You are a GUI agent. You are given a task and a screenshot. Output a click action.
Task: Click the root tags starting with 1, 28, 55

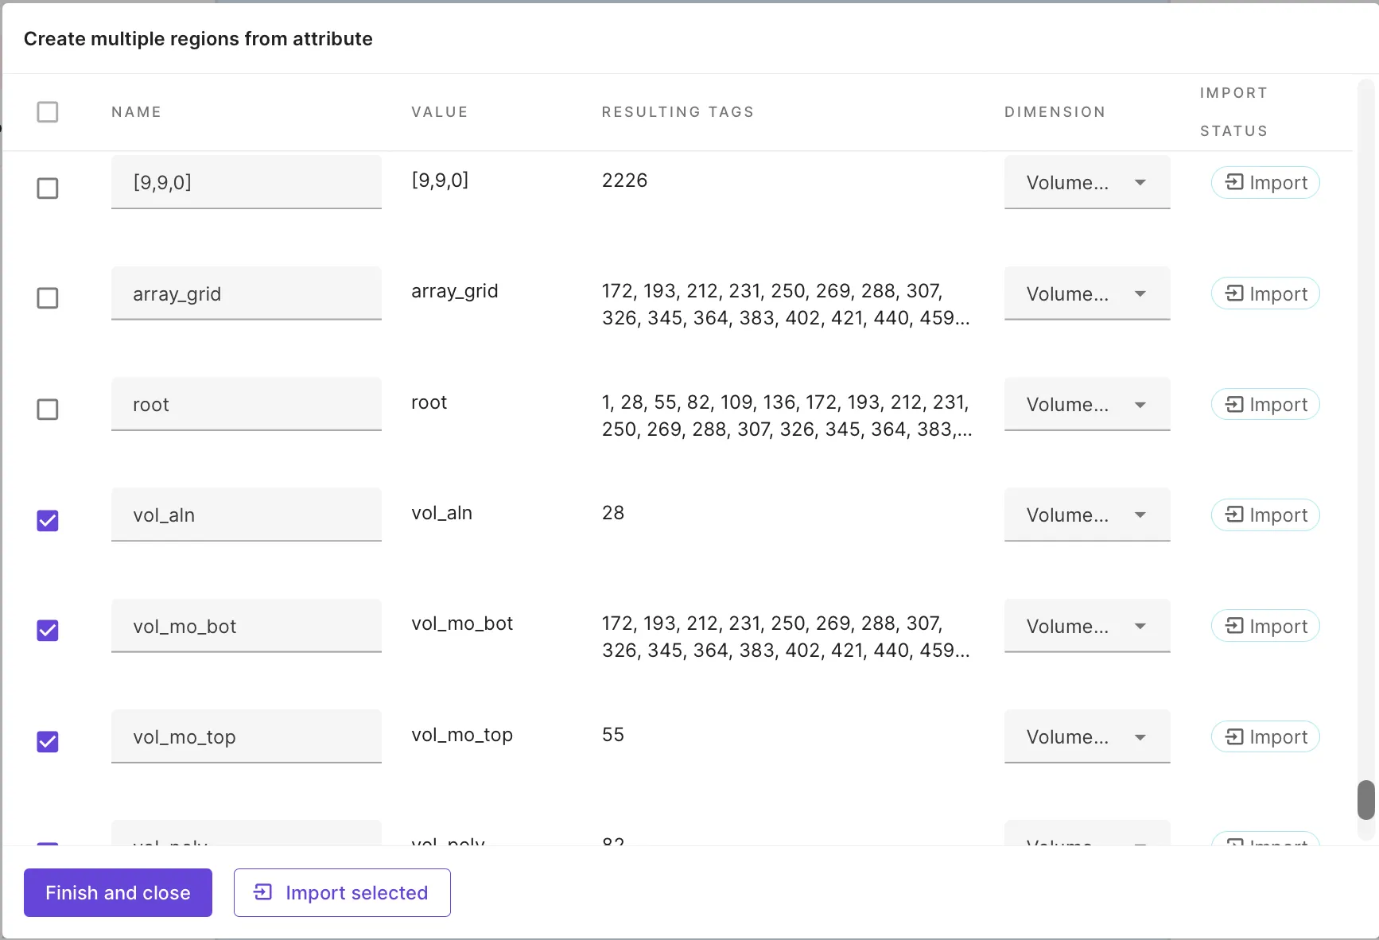pos(787,416)
